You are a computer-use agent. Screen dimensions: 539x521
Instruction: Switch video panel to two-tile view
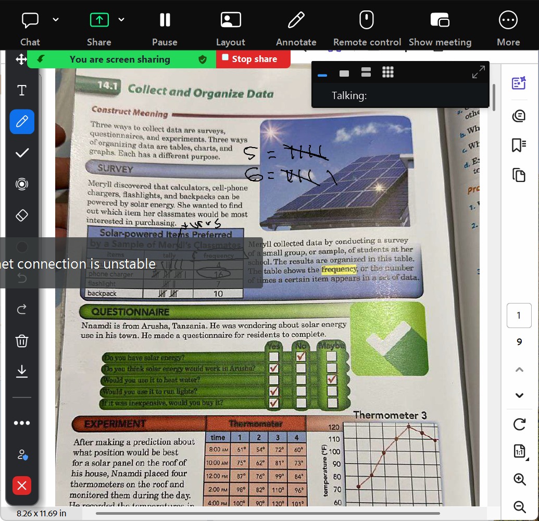(366, 72)
